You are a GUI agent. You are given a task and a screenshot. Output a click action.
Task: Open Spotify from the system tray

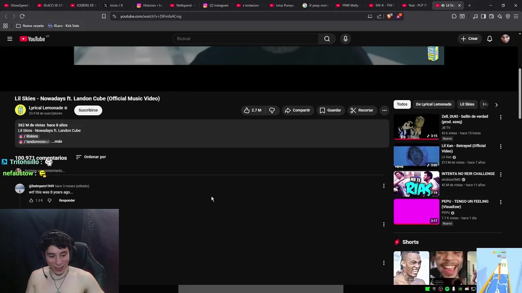tap(447, 289)
